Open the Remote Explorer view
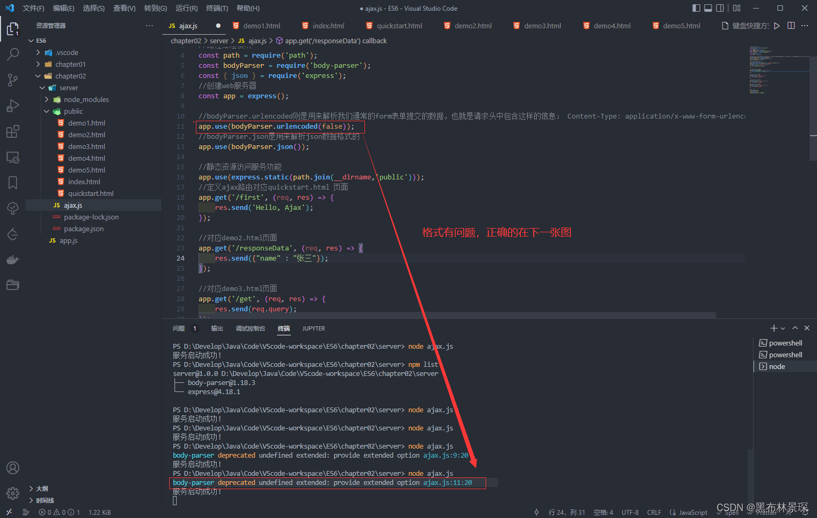The height and width of the screenshot is (518, 817). [x=13, y=157]
